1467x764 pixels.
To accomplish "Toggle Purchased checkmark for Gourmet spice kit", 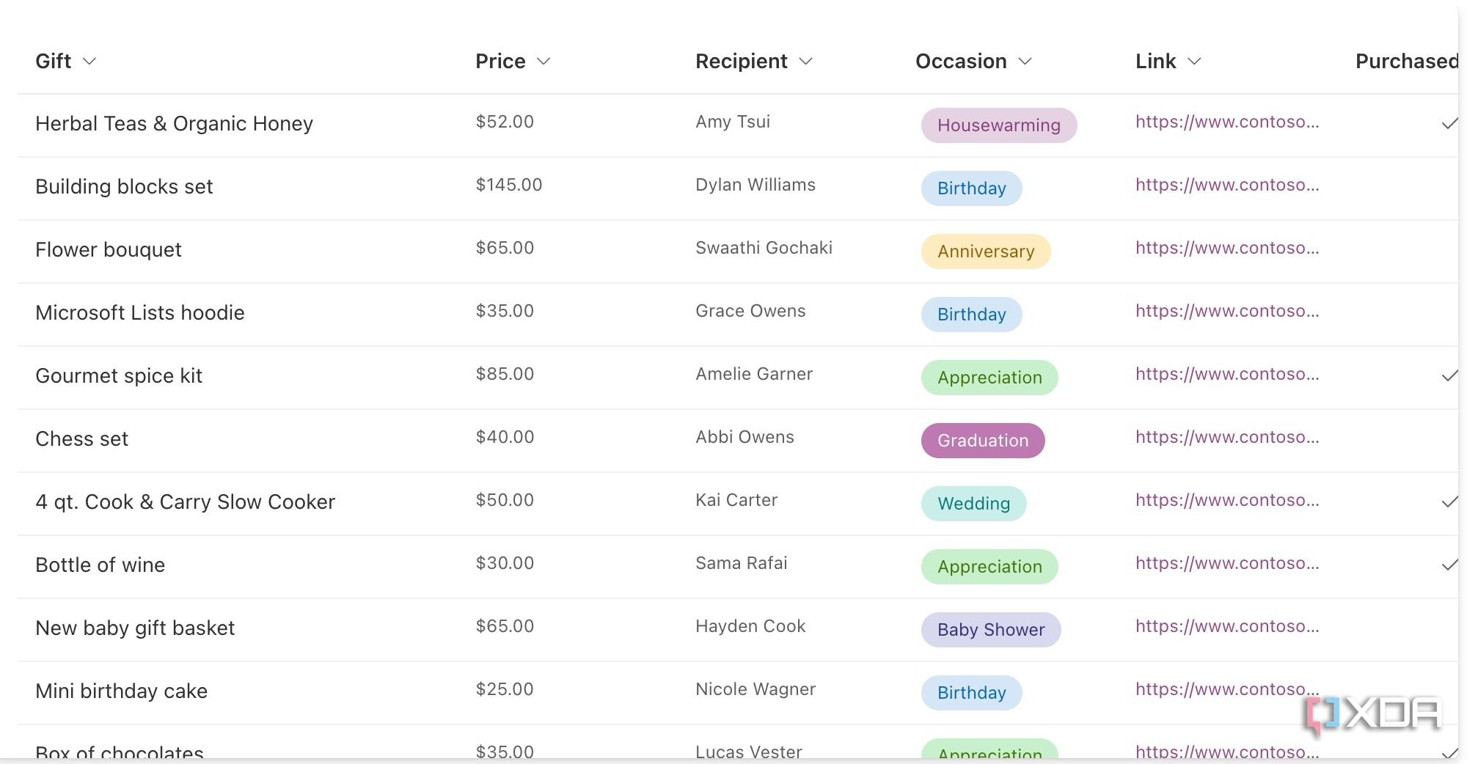I will click(1449, 377).
